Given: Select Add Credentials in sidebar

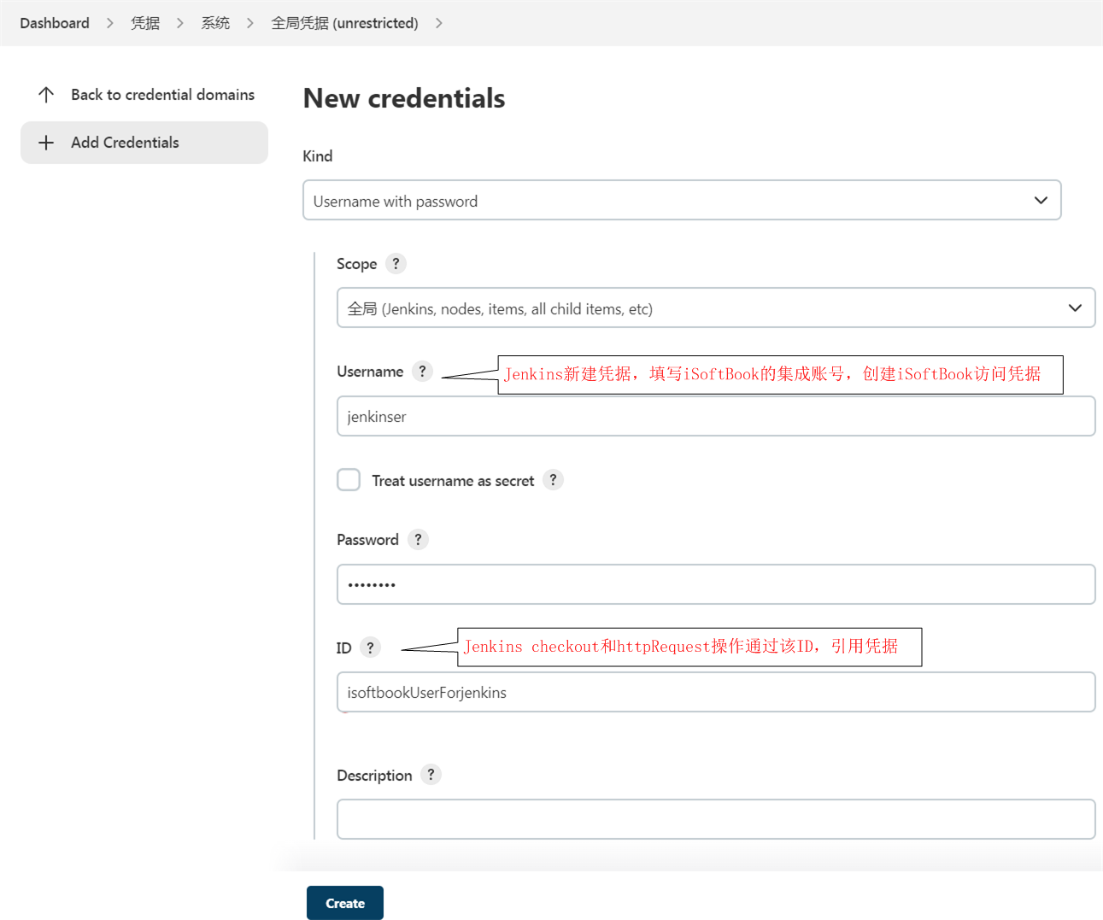Looking at the screenshot, I should point(144,143).
